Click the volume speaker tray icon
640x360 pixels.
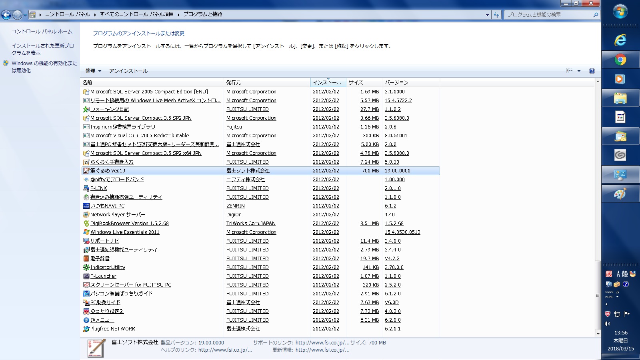(607, 324)
